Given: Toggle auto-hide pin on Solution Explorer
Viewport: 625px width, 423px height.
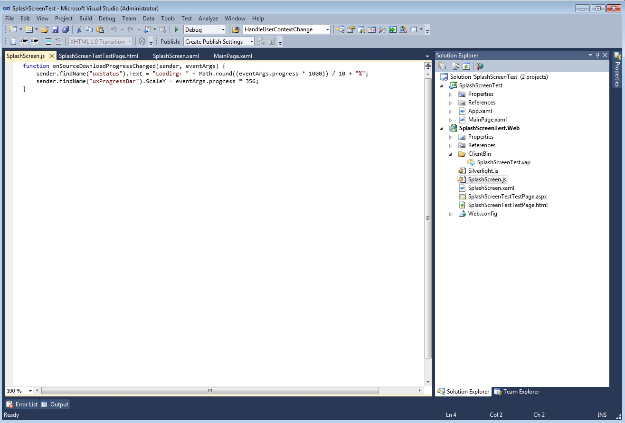Looking at the screenshot, I should [597, 55].
